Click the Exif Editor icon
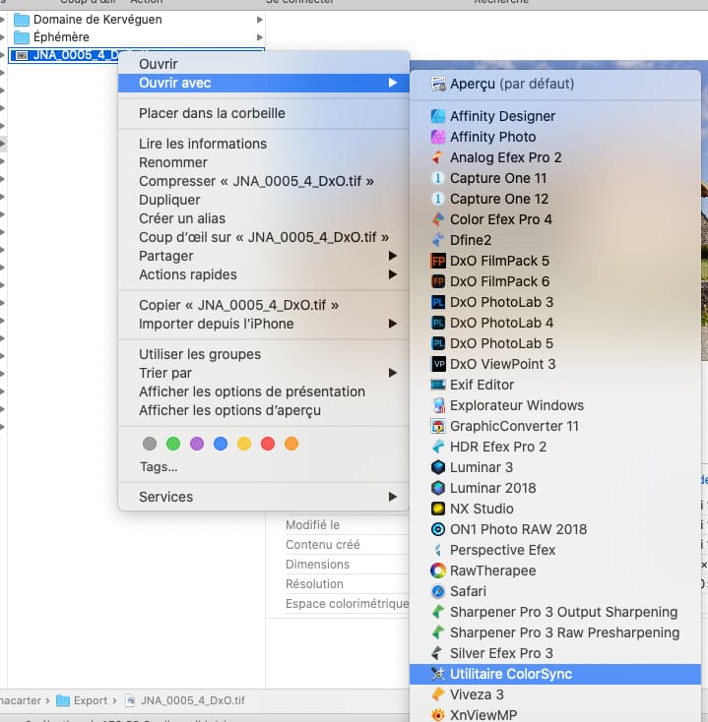This screenshot has height=722, width=708. click(x=438, y=385)
